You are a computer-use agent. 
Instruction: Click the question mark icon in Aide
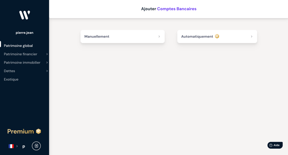[271, 145]
